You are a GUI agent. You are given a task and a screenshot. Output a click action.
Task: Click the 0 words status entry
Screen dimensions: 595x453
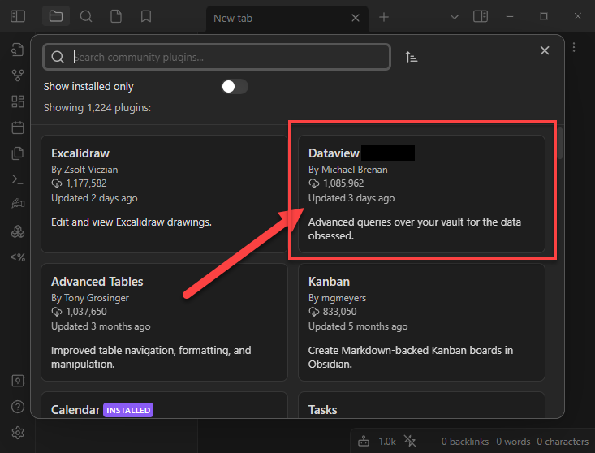click(513, 442)
